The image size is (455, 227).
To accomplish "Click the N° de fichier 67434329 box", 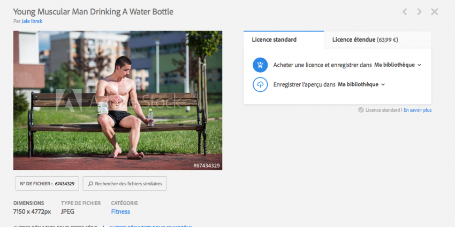I will (47, 184).
